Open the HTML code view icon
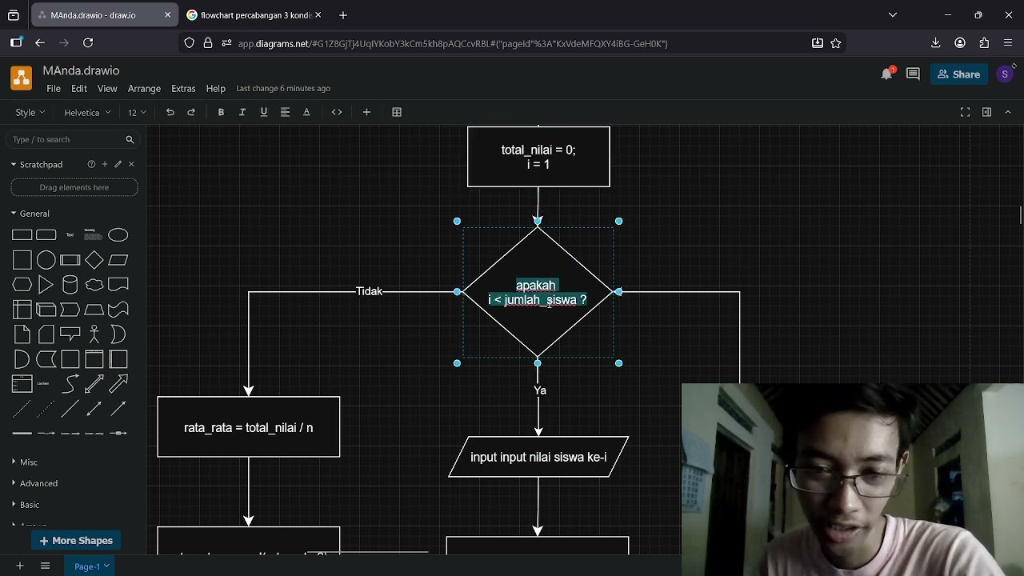The image size is (1024, 576). coord(337,112)
